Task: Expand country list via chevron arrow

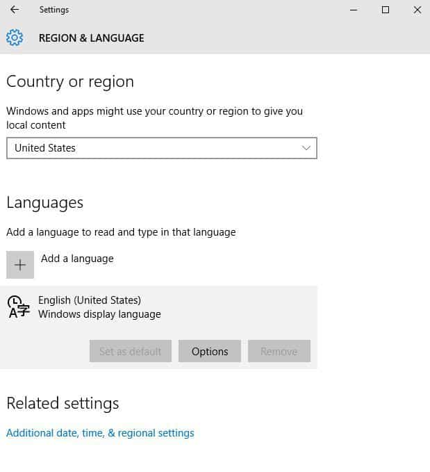Action: click(306, 148)
